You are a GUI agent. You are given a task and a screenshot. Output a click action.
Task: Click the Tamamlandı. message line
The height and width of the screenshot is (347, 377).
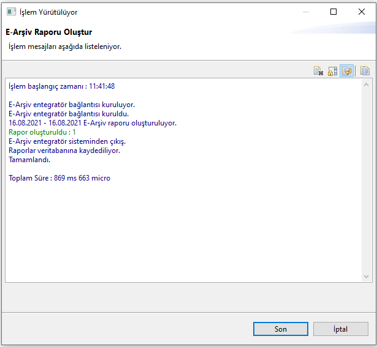pos(29,160)
